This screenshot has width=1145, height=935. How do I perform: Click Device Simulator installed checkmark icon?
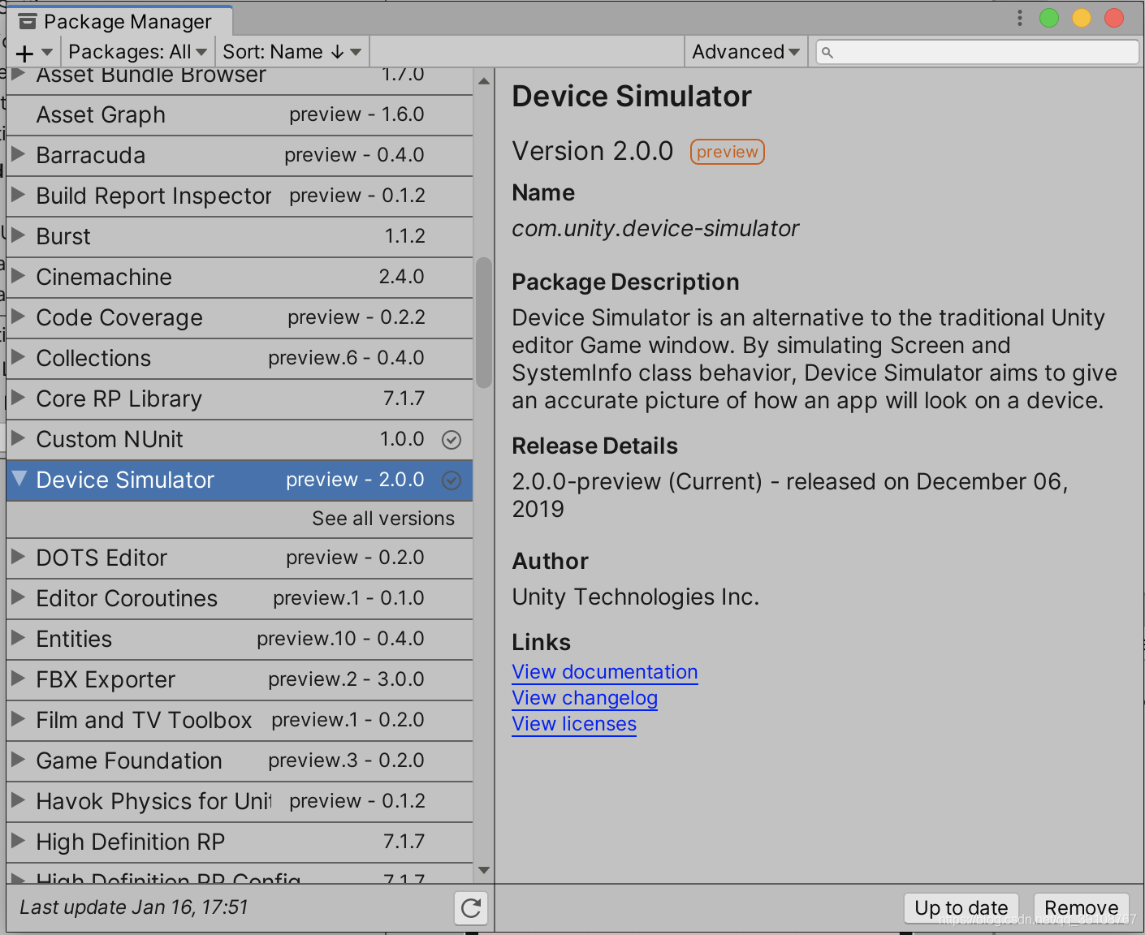tap(452, 480)
